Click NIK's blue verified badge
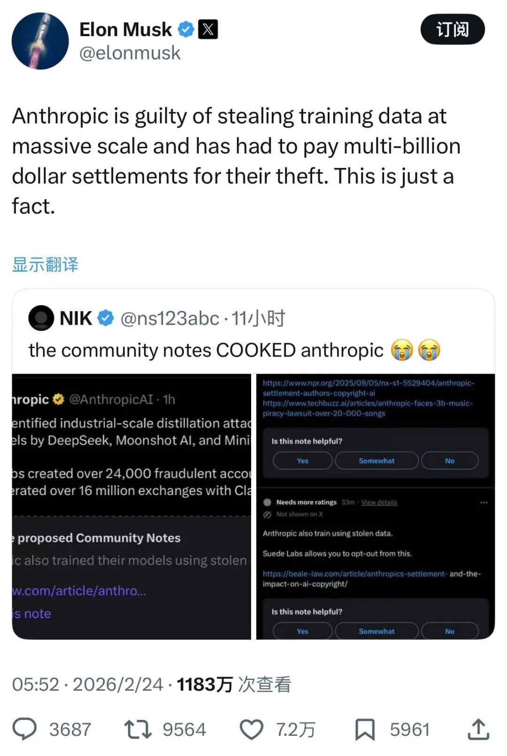Screen dimensions: 507x756 106,318
